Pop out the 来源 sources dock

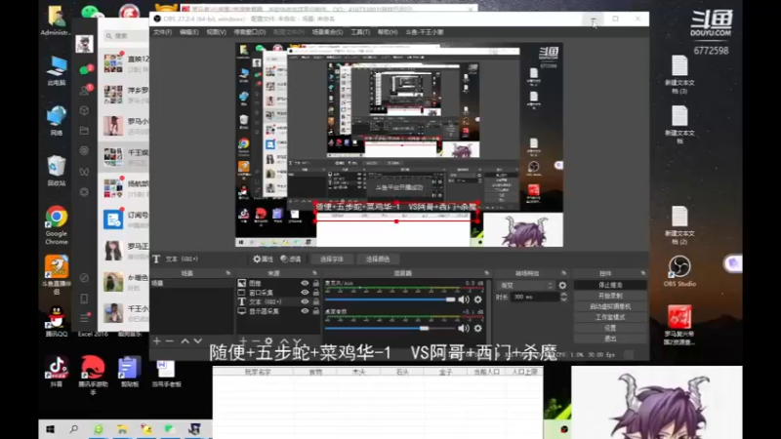pyautogui.click(x=314, y=273)
